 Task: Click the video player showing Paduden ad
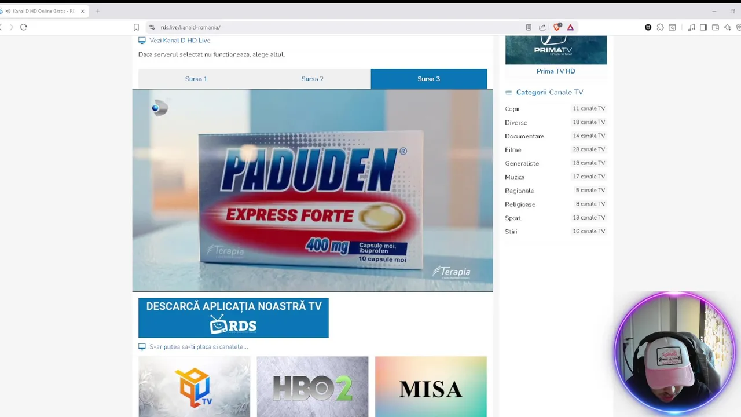coord(313,191)
